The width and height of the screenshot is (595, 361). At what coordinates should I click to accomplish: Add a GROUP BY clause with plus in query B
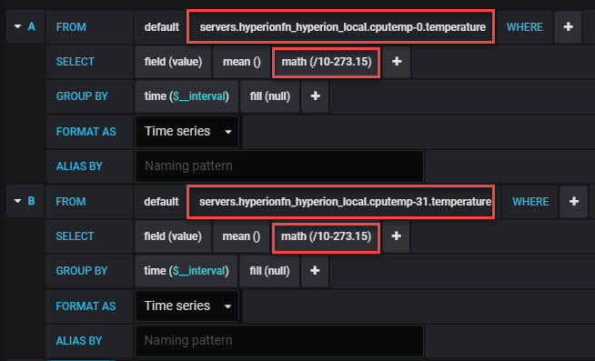315,270
